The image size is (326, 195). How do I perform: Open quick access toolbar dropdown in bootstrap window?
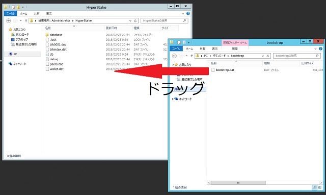point(188,43)
